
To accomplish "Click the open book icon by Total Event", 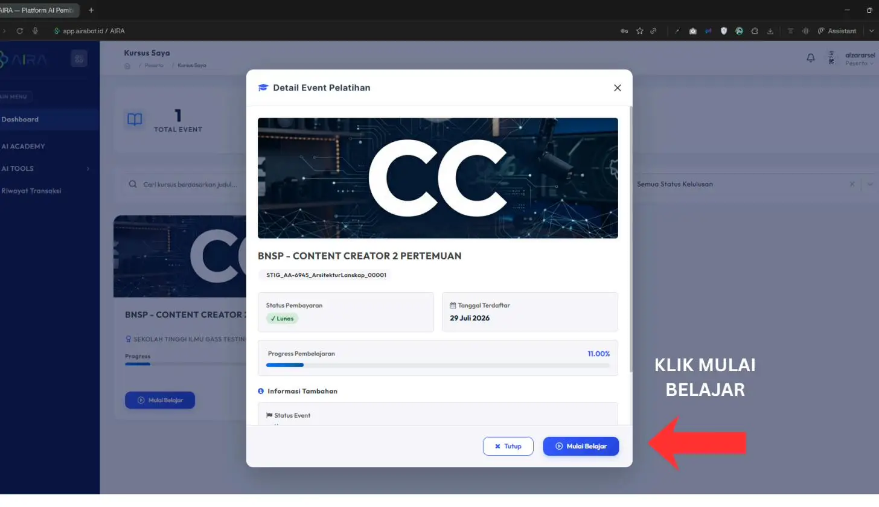I will point(135,120).
